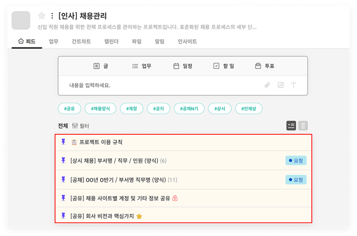Go to the 캘린더 tab
The height and width of the screenshot is (236, 357).
pyautogui.click(x=112, y=41)
